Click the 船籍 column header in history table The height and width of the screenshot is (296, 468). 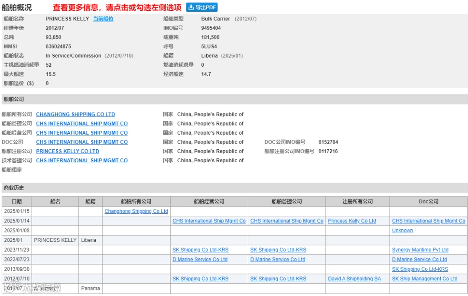[91, 202]
